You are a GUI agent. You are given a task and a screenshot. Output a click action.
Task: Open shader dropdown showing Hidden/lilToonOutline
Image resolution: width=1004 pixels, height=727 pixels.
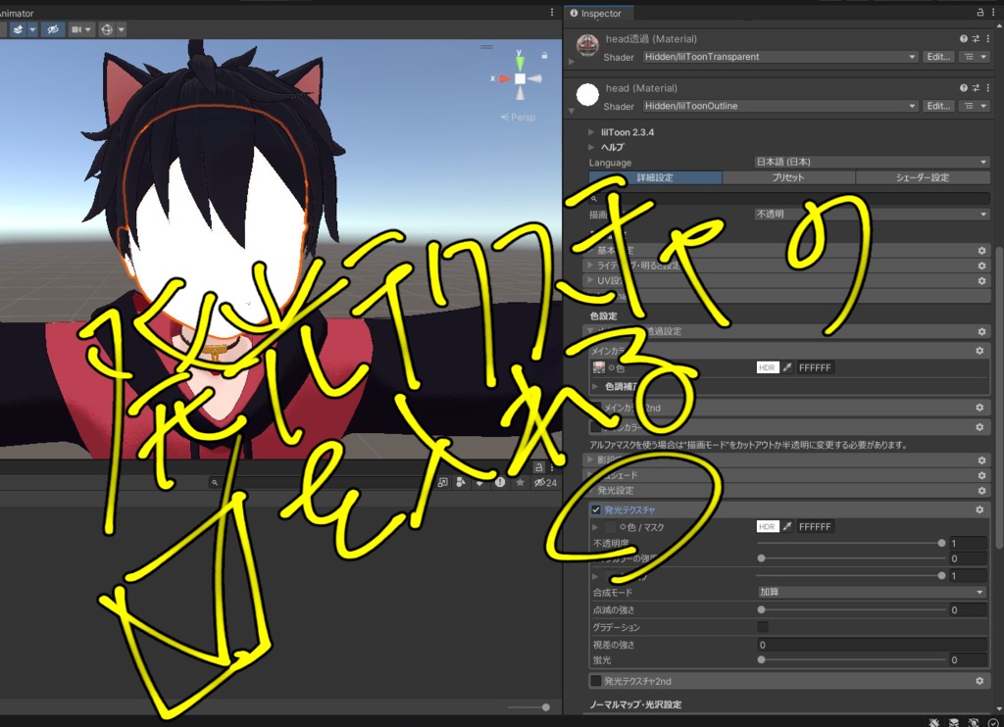(x=780, y=106)
